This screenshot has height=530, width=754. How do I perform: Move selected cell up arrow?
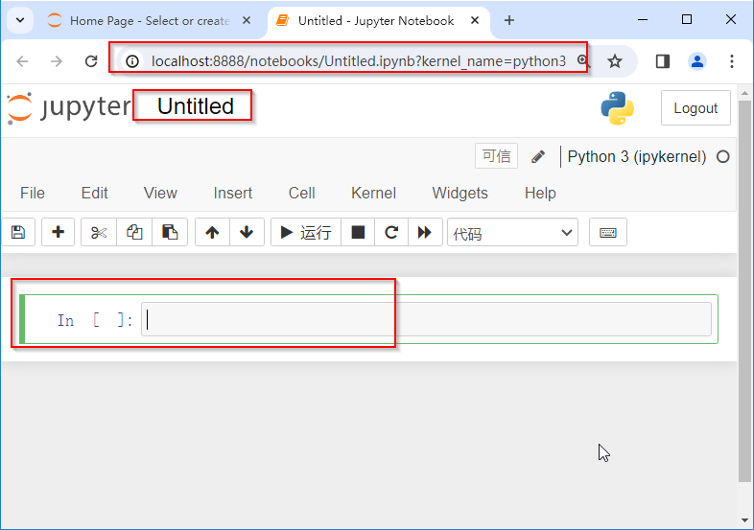[212, 232]
